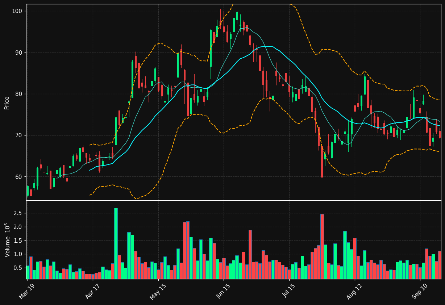Select the 90 price tick label

(x=18, y=53)
